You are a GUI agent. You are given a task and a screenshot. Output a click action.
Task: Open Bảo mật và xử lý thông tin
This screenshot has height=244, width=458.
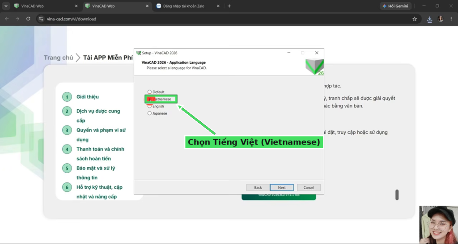coord(97,173)
